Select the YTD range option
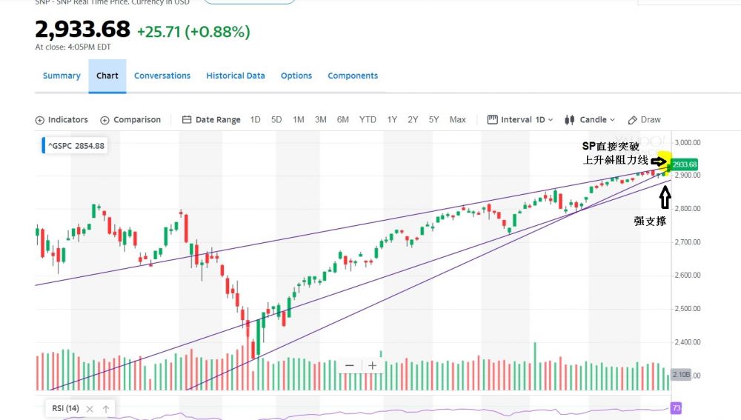The width and height of the screenshot is (741, 420). click(x=368, y=120)
